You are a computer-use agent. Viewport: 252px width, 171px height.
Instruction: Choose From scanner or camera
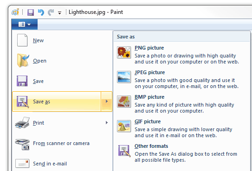click(62, 143)
